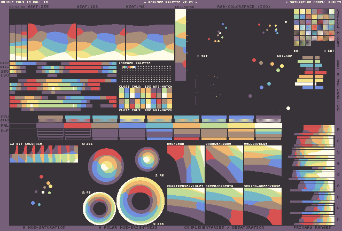Select the yellow swatch in PAL row
Screen dimensions: 342x231
[241, 126]
